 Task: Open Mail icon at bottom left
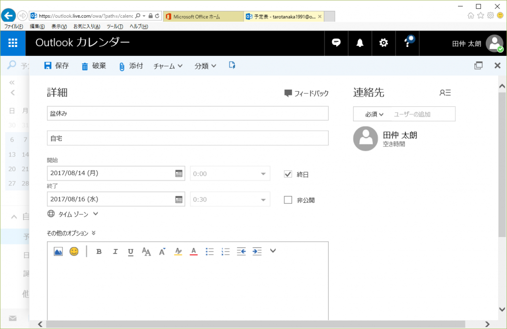point(12,318)
